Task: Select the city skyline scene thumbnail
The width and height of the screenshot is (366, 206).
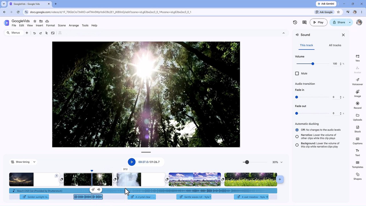Action: point(195,179)
